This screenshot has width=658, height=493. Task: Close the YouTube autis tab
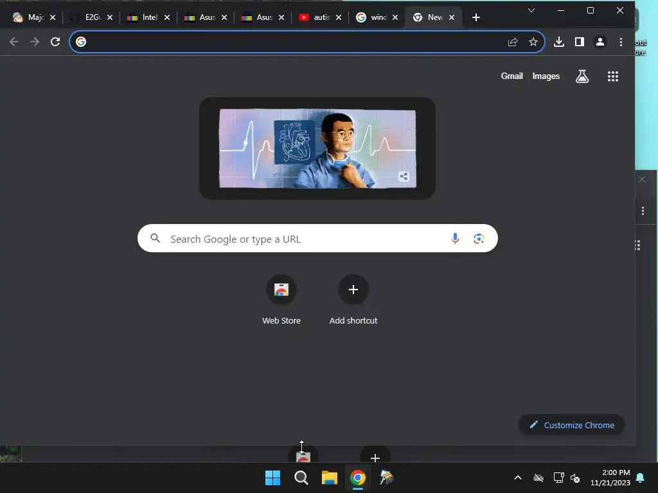[x=339, y=17]
